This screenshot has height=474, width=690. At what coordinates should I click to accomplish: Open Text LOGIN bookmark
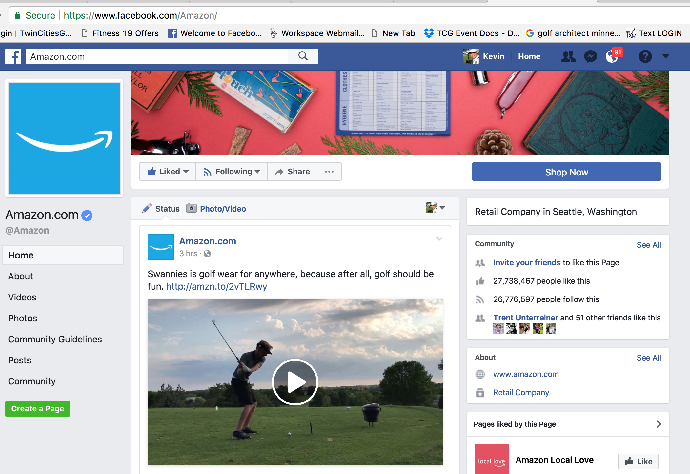654,33
